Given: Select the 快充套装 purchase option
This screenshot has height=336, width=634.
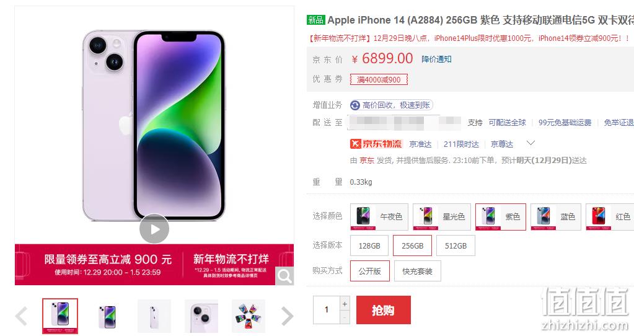Looking at the screenshot, I should pyautogui.click(x=417, y=271).
